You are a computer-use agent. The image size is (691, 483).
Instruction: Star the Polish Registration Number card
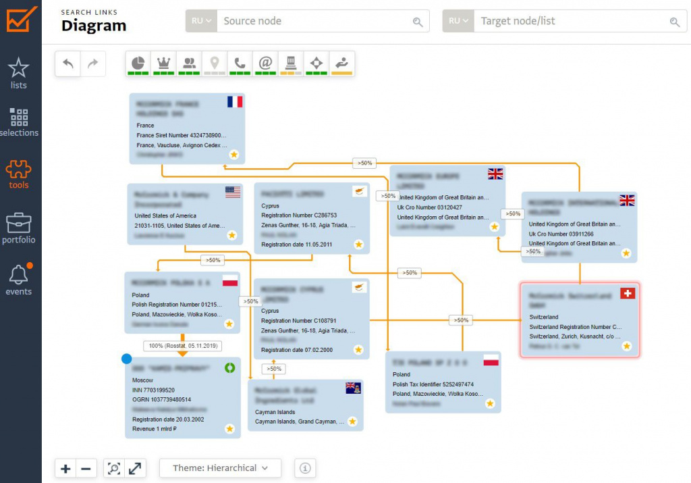pos(229,324)
